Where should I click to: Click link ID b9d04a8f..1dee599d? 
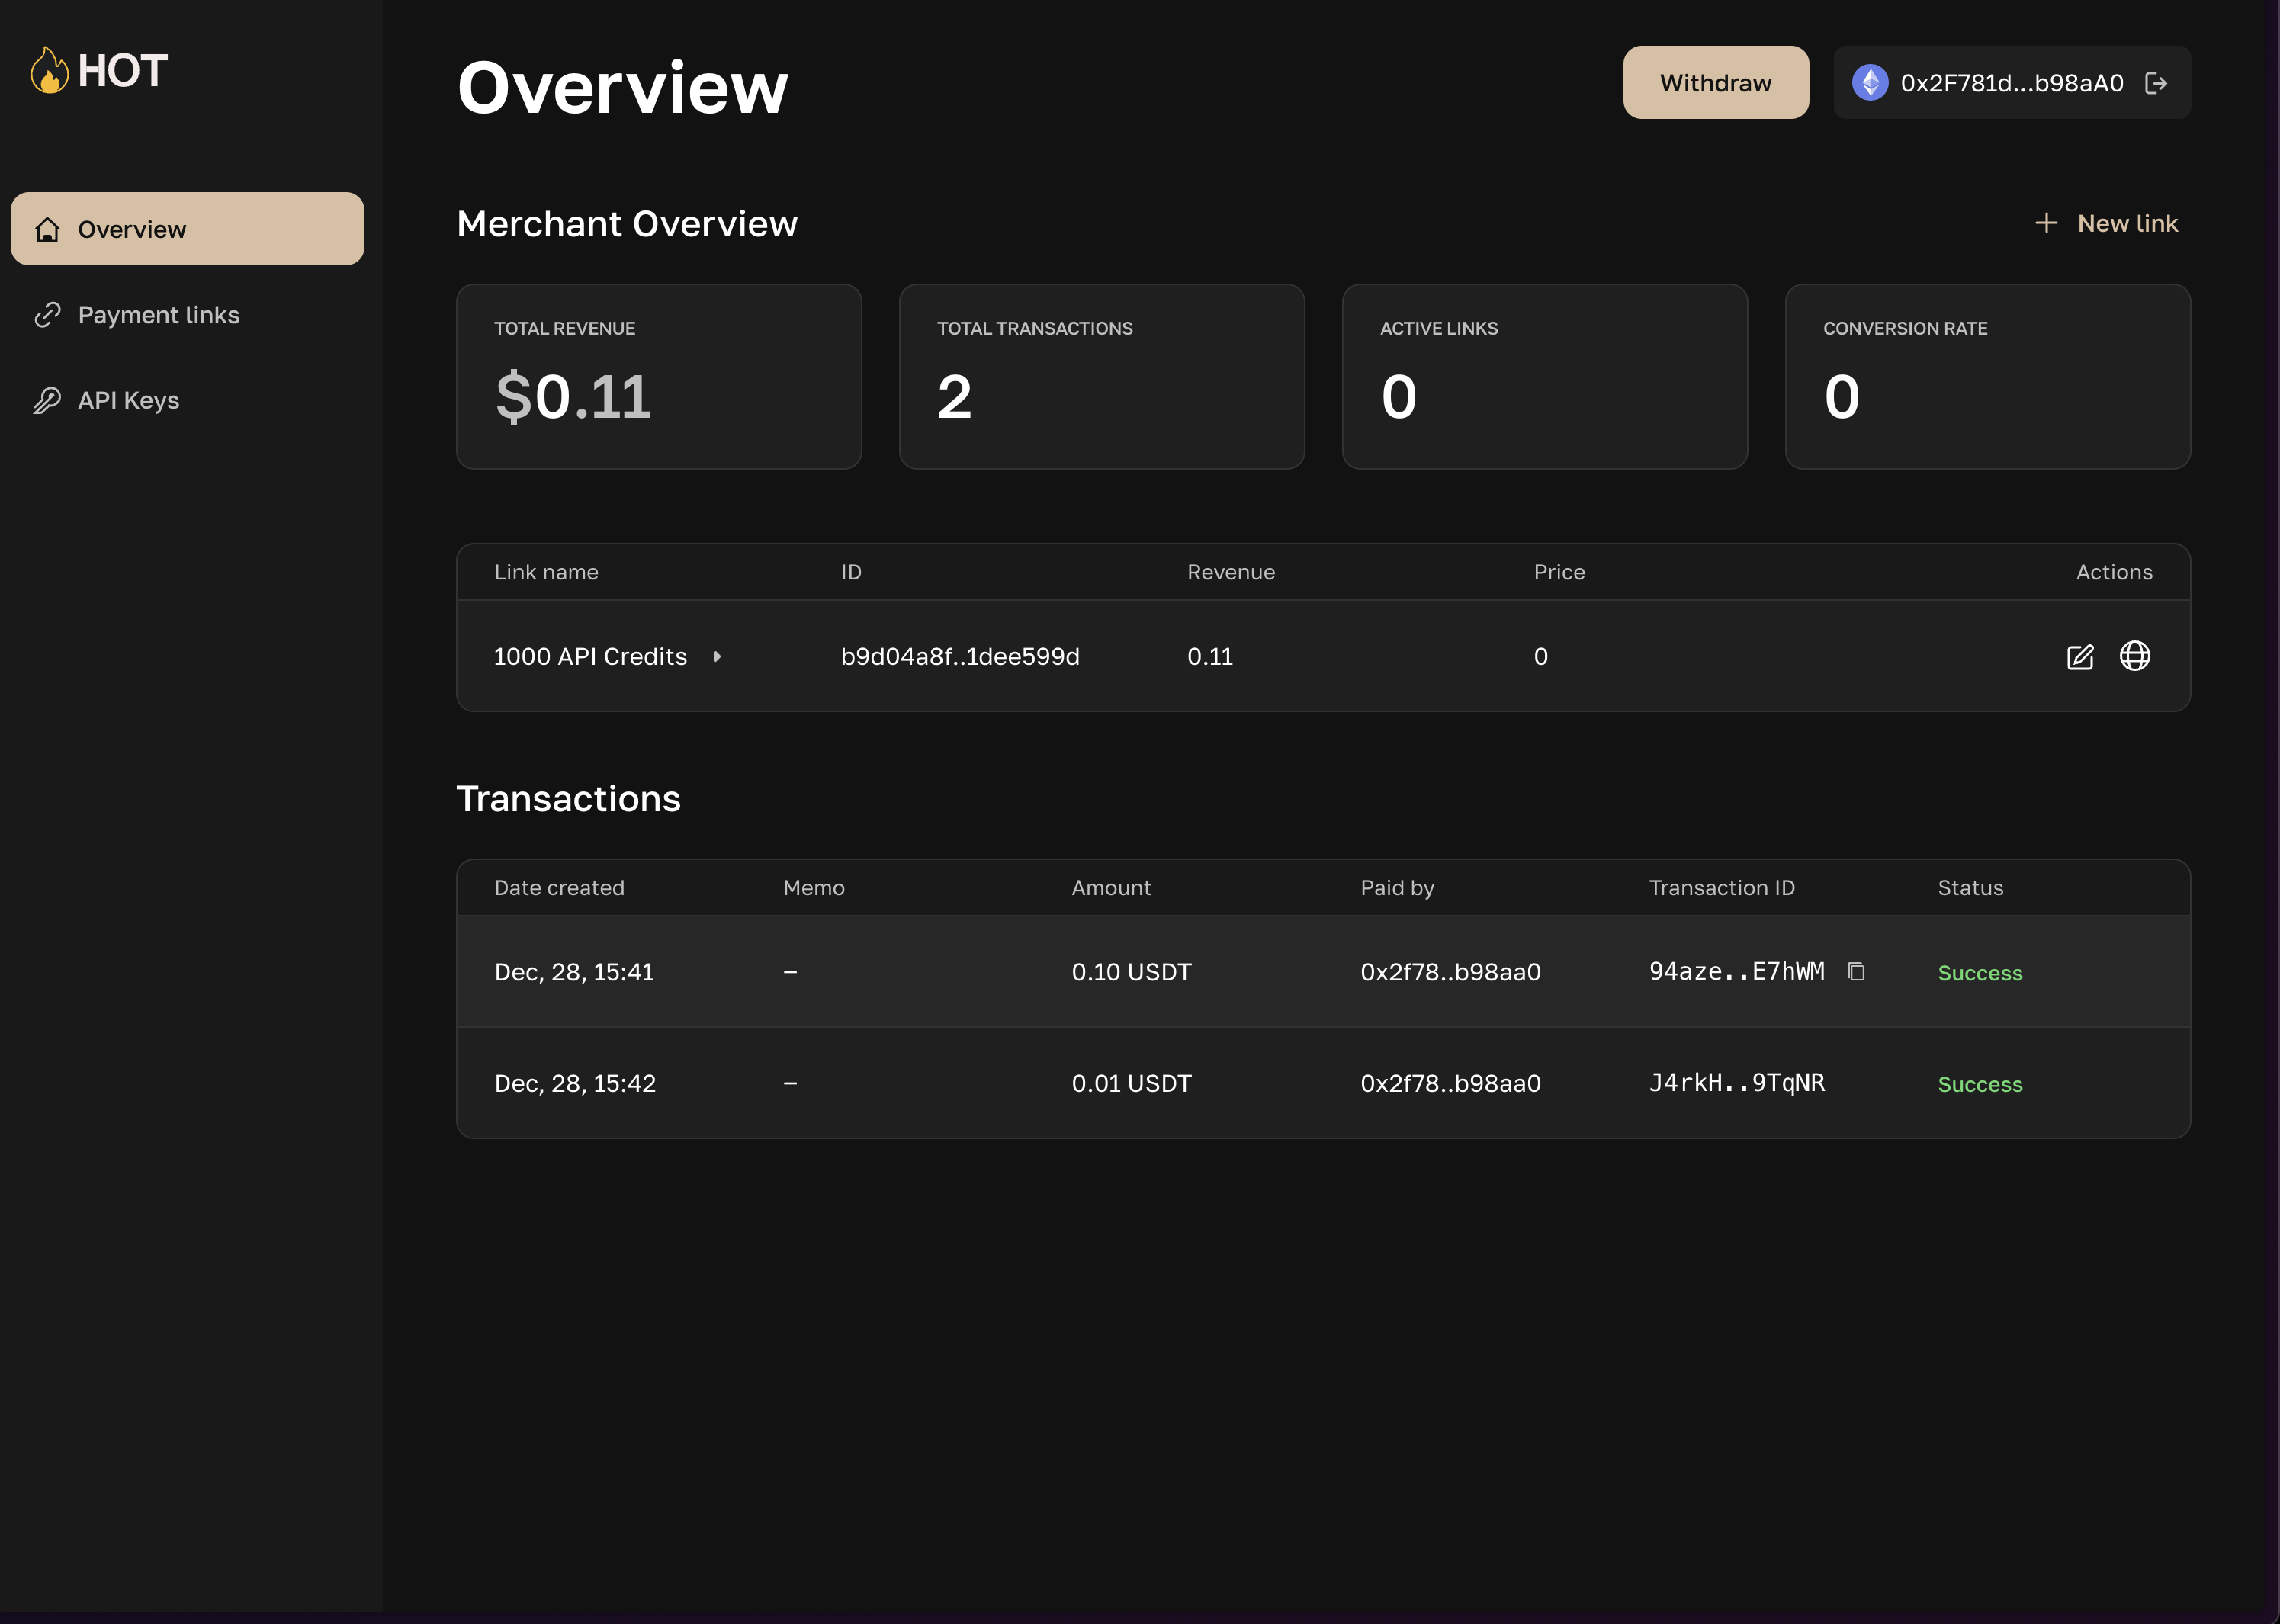(x=959, y=657)
